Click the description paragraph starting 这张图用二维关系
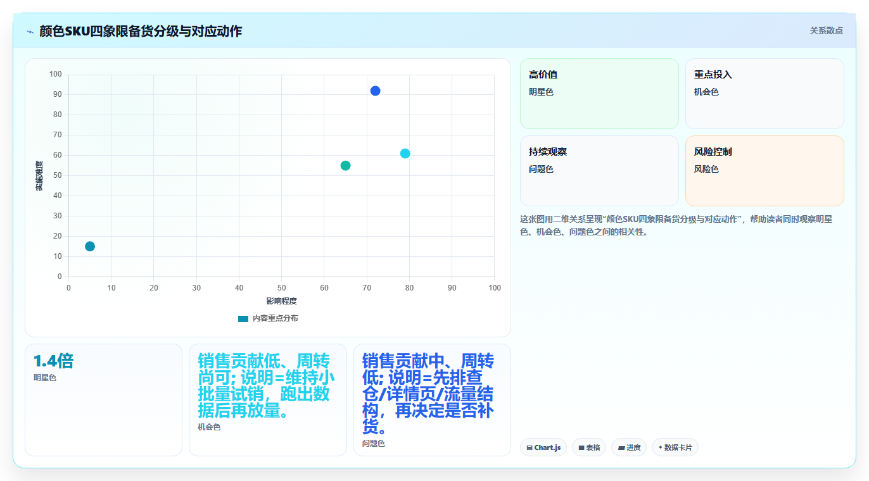 point(676,225)
